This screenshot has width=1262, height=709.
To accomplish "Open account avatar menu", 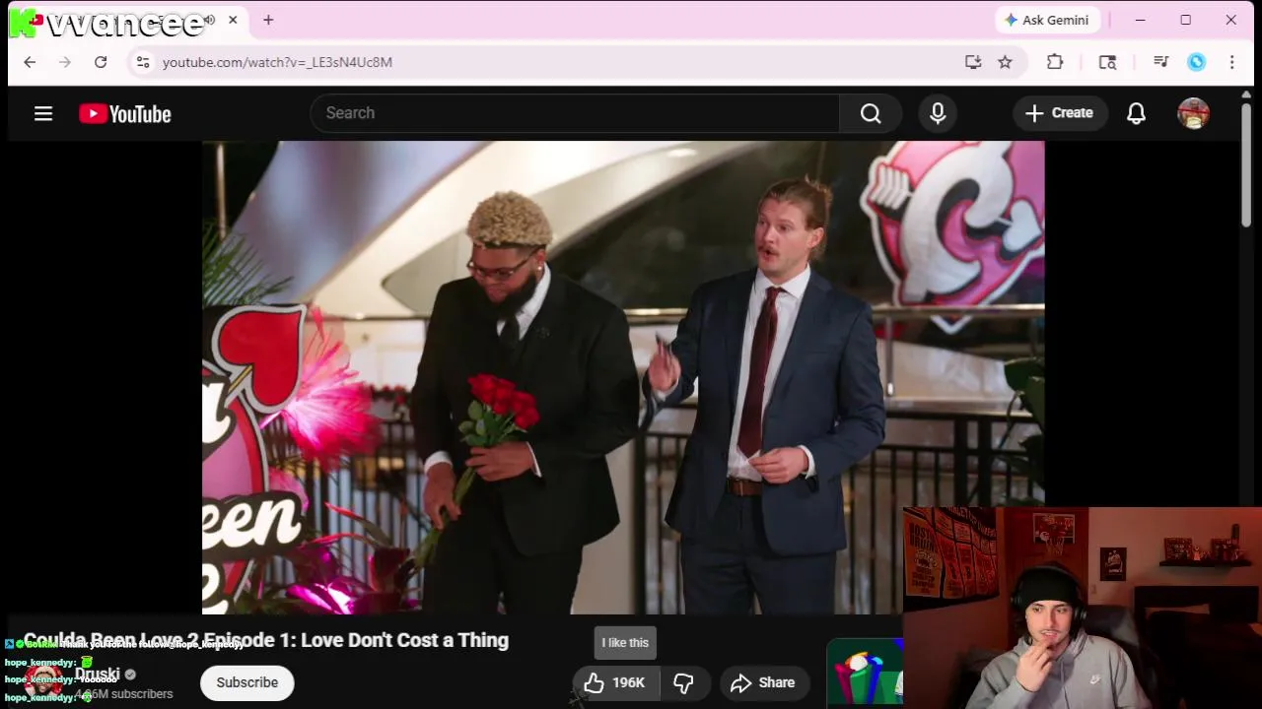I will [1193, 113].
